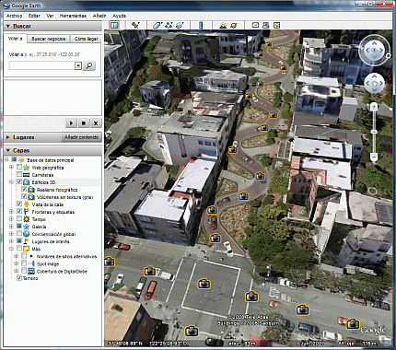Switch to Sky view using planet icon
The image size is (396, 350).
(234, 25)
